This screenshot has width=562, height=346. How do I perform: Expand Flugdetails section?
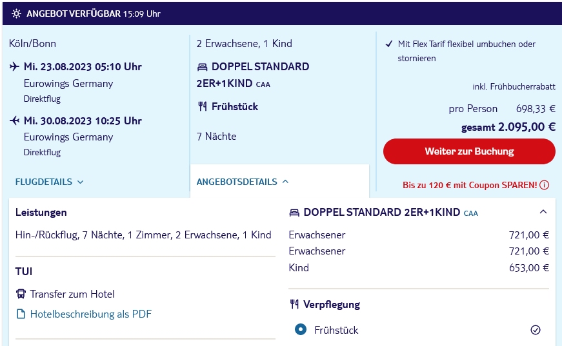click(x=50, y=182)
